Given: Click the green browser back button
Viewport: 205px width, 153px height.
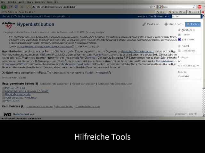Looking at the screenshot, I should click(x=4, y=7).
